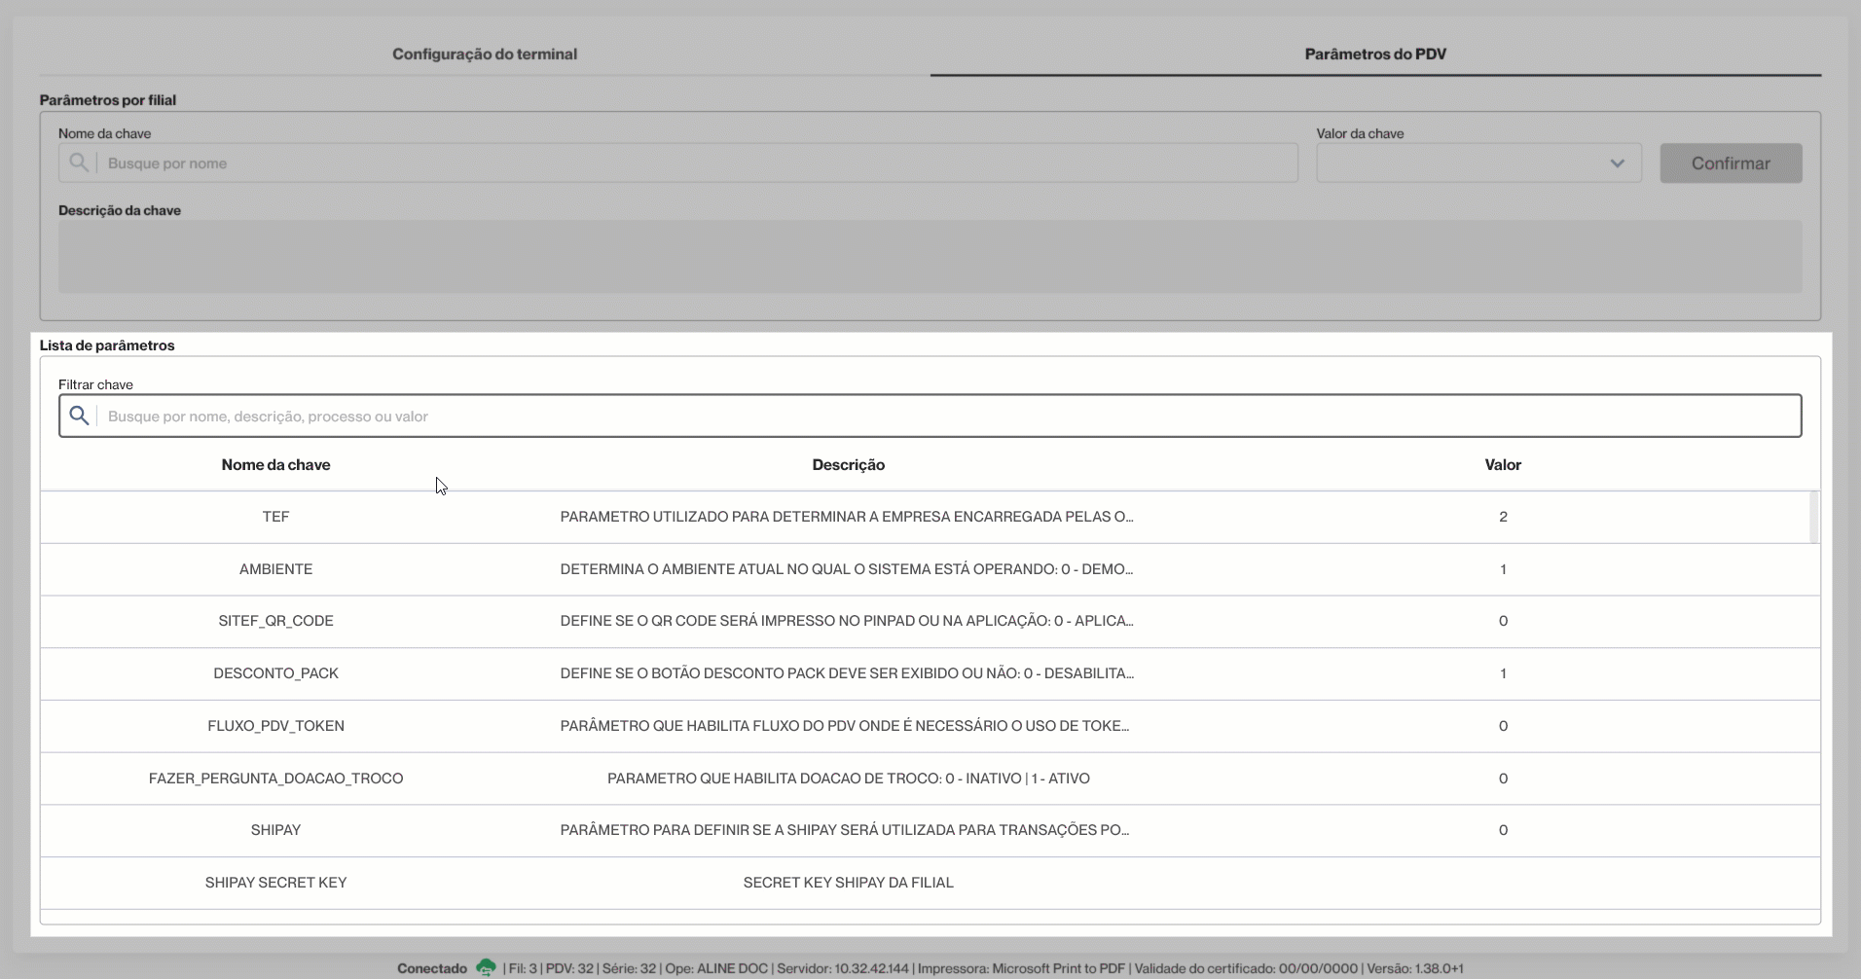1861x979 pixels.
Task: Click the Descrição da chave text area
Action: [x=930, y=257]
